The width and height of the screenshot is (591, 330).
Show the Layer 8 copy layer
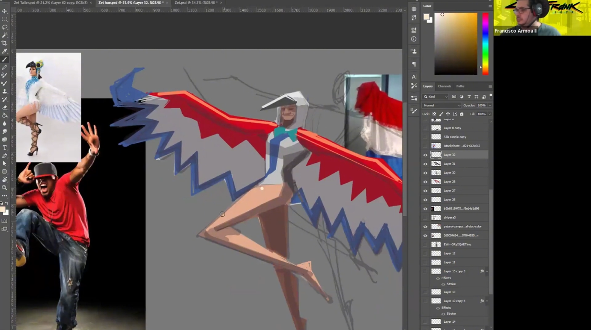[425, 128]
